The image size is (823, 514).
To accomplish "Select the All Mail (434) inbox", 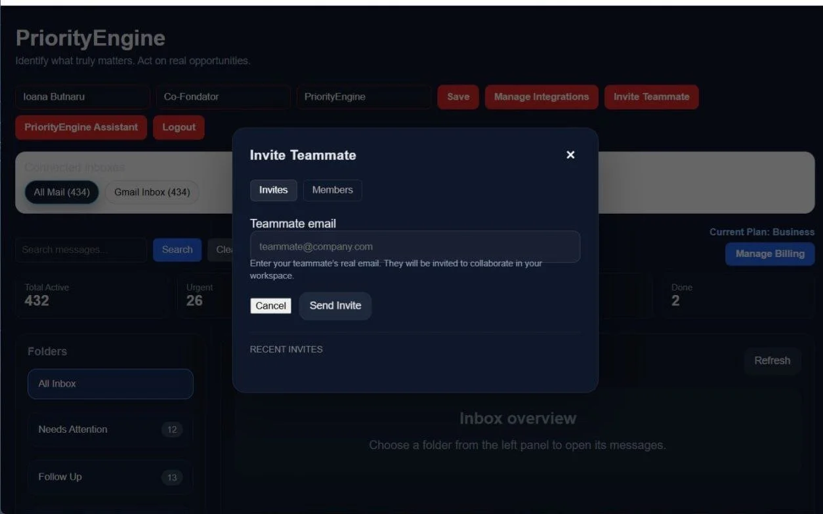I will click(62, 192).
